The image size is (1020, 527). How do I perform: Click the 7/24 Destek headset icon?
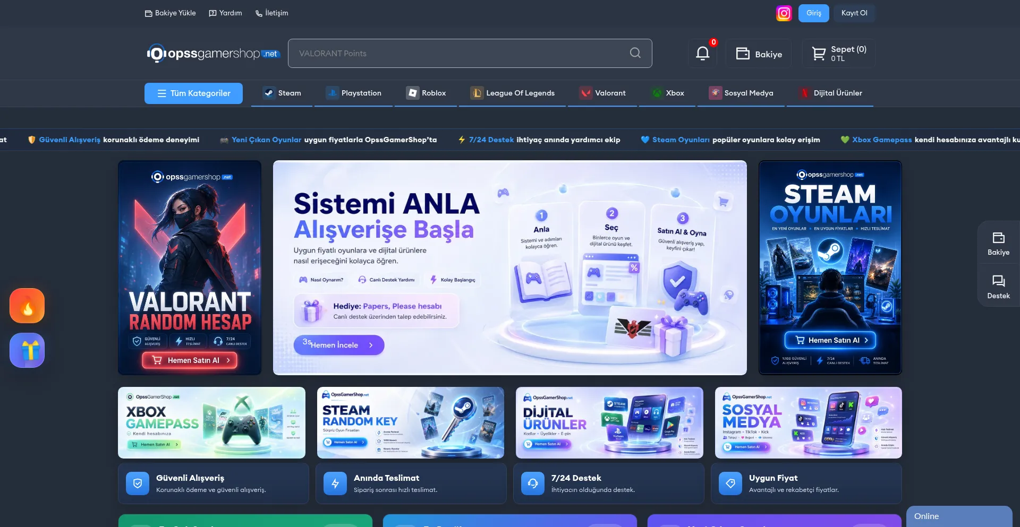(x=533, y=483)
